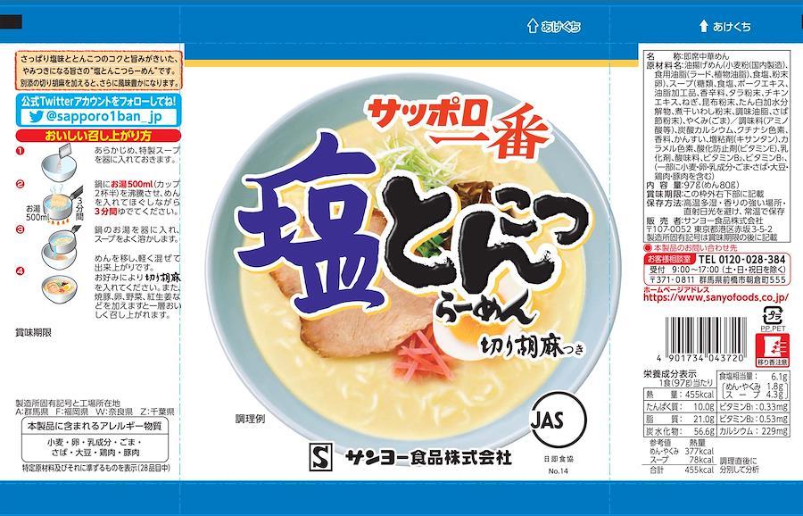The image size is (803, 516).
Task: Click the Sanyo Foods S logo
Action: tap(322, 455)
